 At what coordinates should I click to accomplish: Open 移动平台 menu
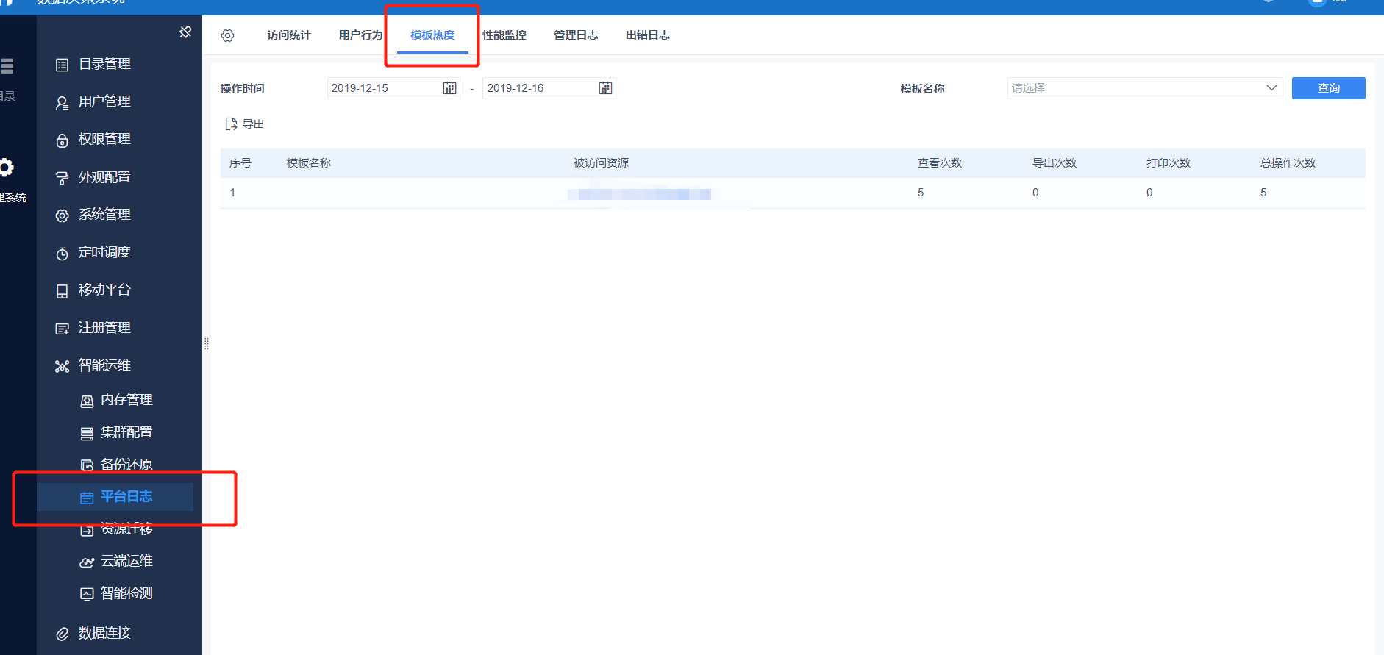click(x=104, y=290)
